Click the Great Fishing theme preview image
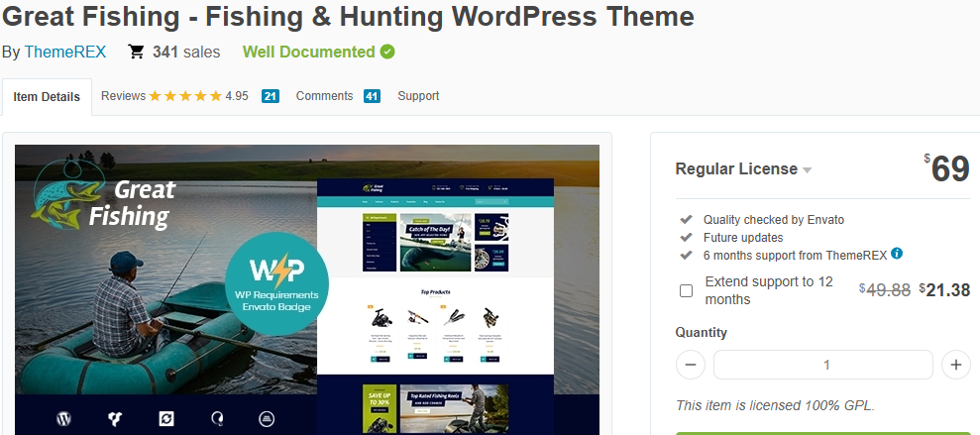The image size is (980, 435). click(307, 289)
